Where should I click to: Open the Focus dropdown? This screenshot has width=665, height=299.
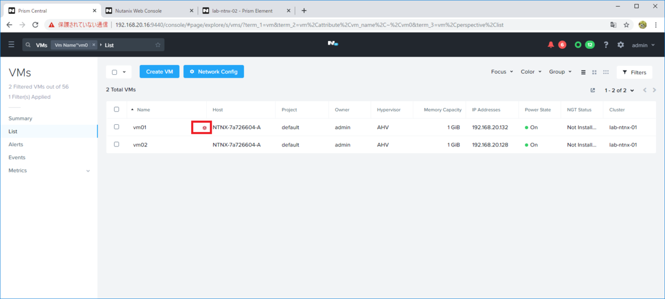pyautogui.click(x=502, y=72)
